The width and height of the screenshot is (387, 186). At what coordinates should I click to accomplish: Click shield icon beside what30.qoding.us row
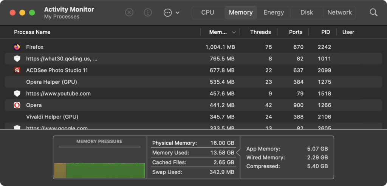click(17, 58)
